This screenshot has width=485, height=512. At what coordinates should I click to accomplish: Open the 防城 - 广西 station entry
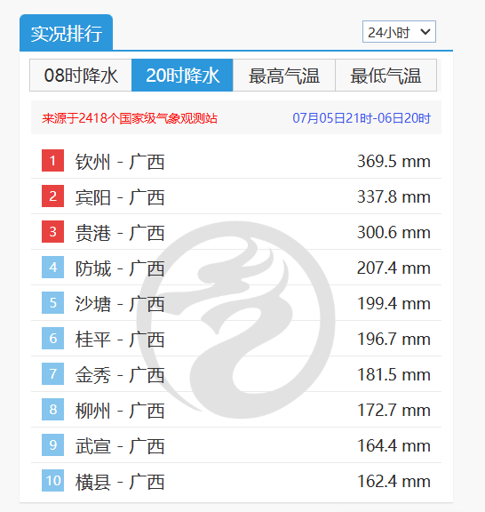click(120, 268)
